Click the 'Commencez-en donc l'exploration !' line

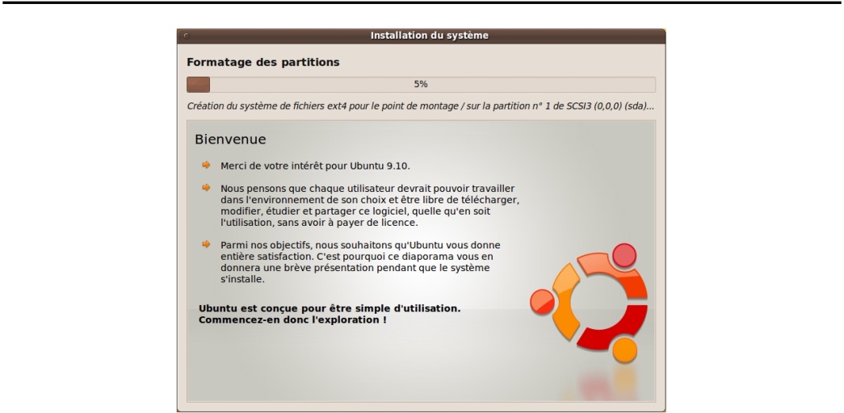(292, 319)
